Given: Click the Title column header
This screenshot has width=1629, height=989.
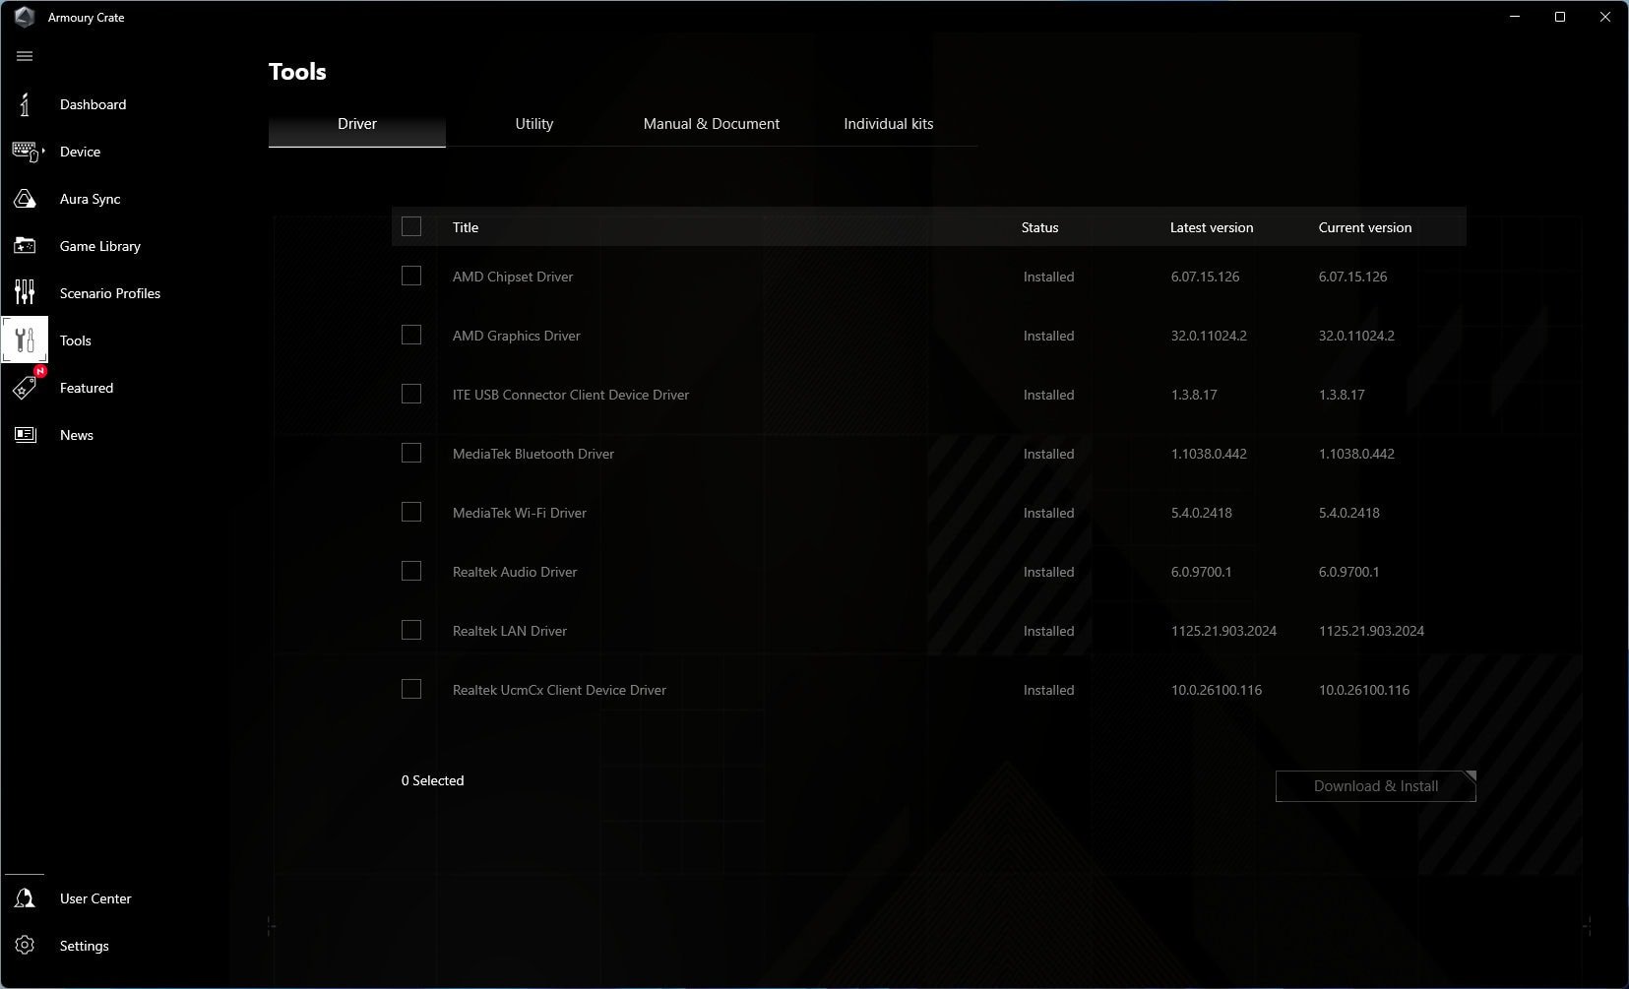Looking at the screenshot, I should (x=466, y=227).
